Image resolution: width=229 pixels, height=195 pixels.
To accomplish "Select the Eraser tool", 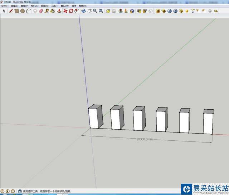I will [x=41, y=11].
